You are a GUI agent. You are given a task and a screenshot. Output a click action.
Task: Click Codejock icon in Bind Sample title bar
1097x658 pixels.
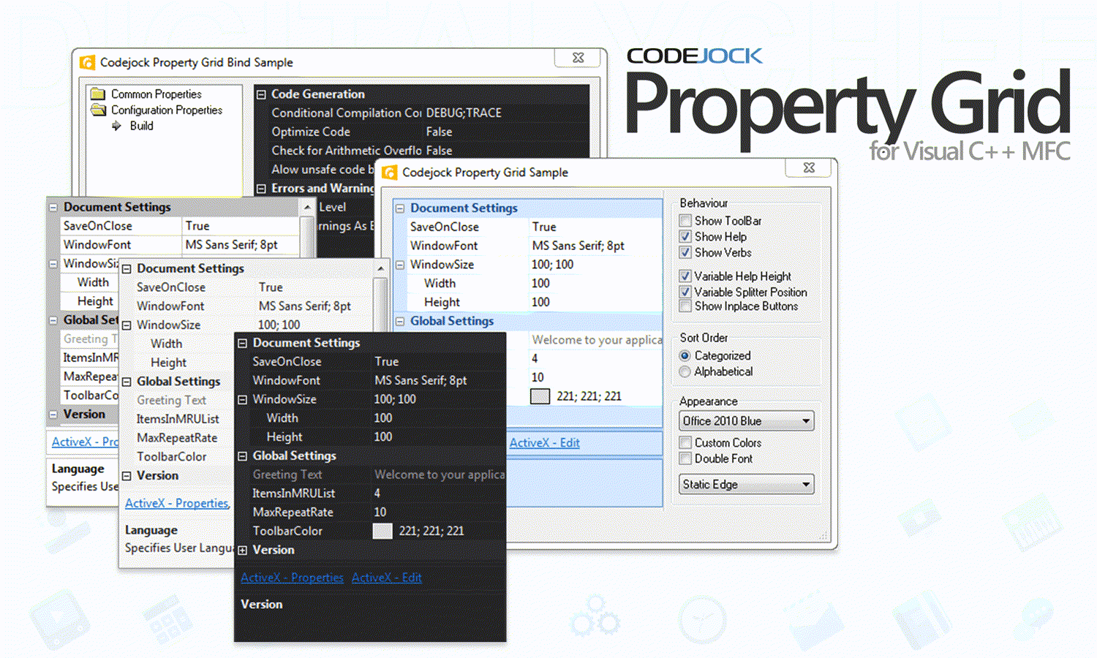click(x=87, y=63)
